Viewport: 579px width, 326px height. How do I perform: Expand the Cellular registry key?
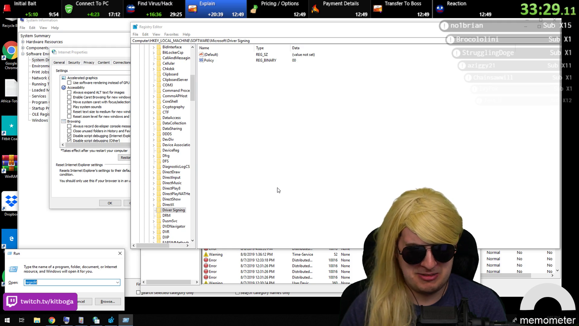(153, 64)
